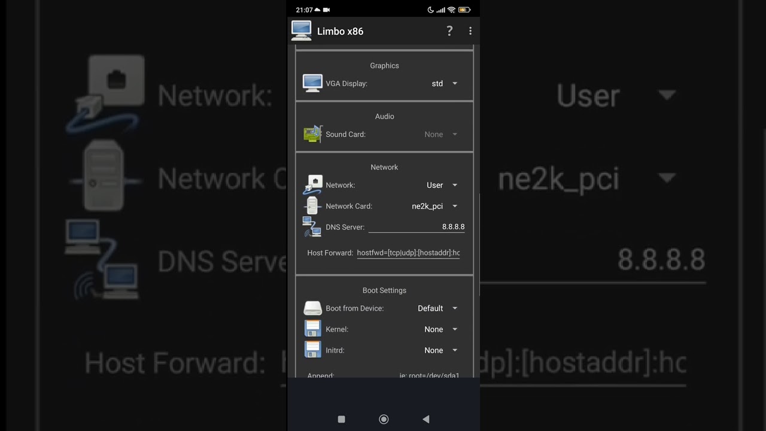Screen dimensions: 766x431
Task: Tap the Kernel floppy disk icon
Action: click(312, 329)
